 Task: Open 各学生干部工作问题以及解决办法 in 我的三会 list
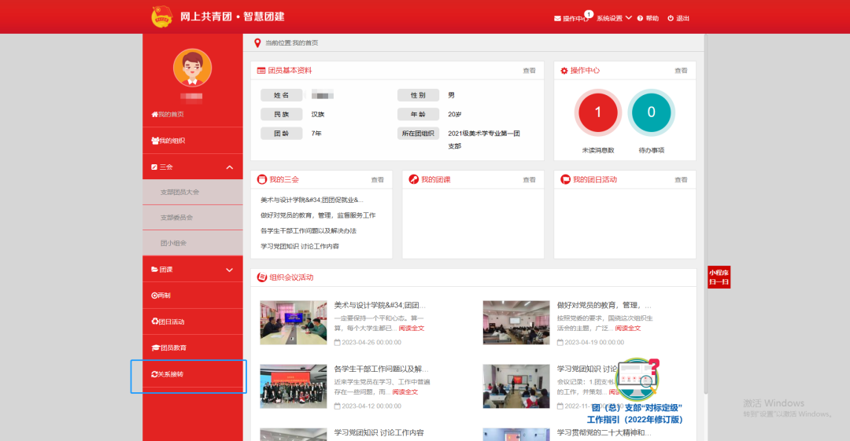(309, 231)
